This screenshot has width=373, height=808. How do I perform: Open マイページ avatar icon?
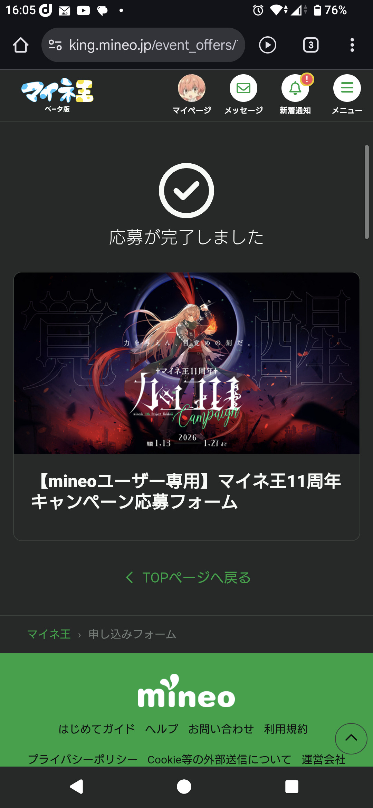pyautogui.click(x=192, y=88)
